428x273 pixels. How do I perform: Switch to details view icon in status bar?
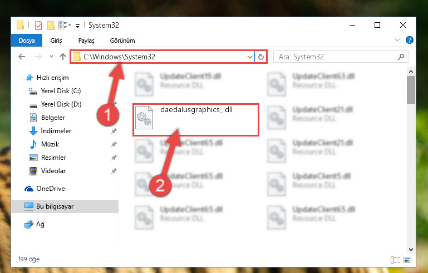tap(395, 260)
